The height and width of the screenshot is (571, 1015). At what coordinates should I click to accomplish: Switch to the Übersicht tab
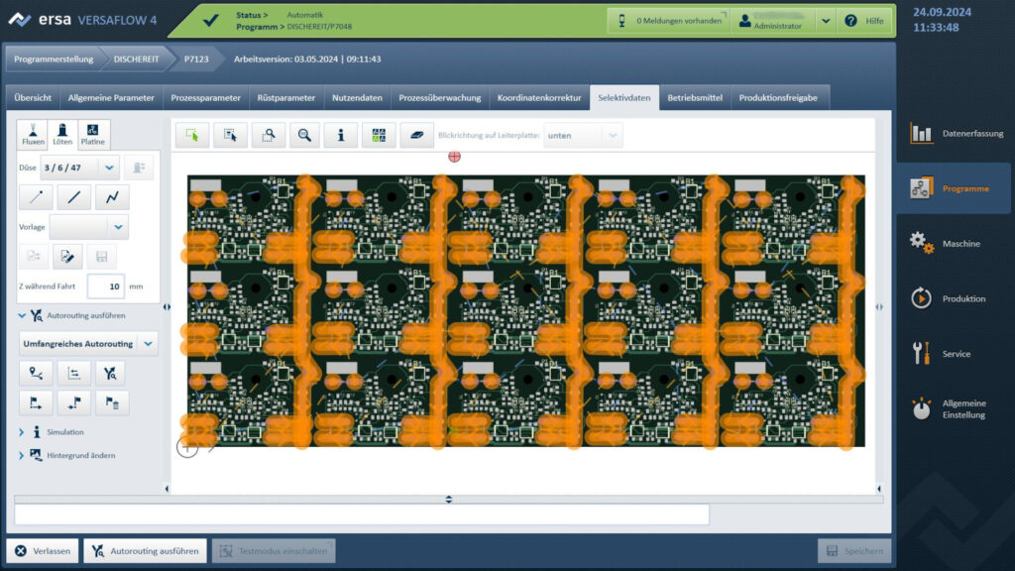(33, 98)
